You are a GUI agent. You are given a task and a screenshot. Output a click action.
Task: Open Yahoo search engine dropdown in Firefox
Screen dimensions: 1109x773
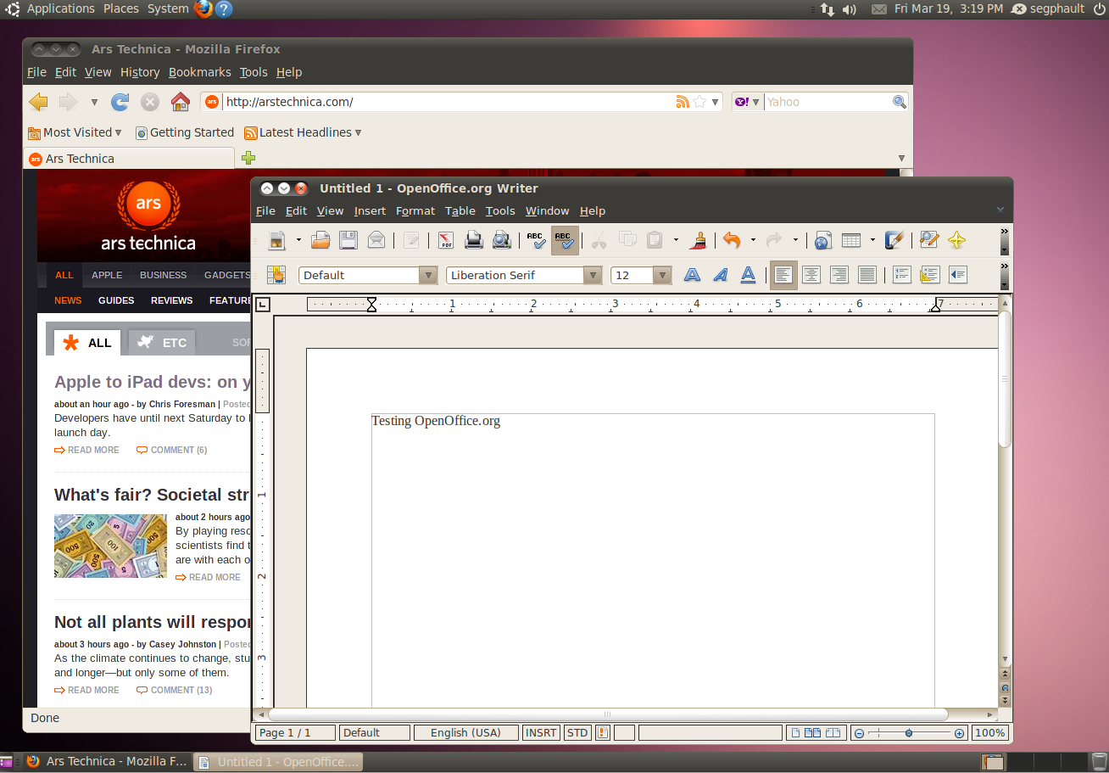click(747, 102)
